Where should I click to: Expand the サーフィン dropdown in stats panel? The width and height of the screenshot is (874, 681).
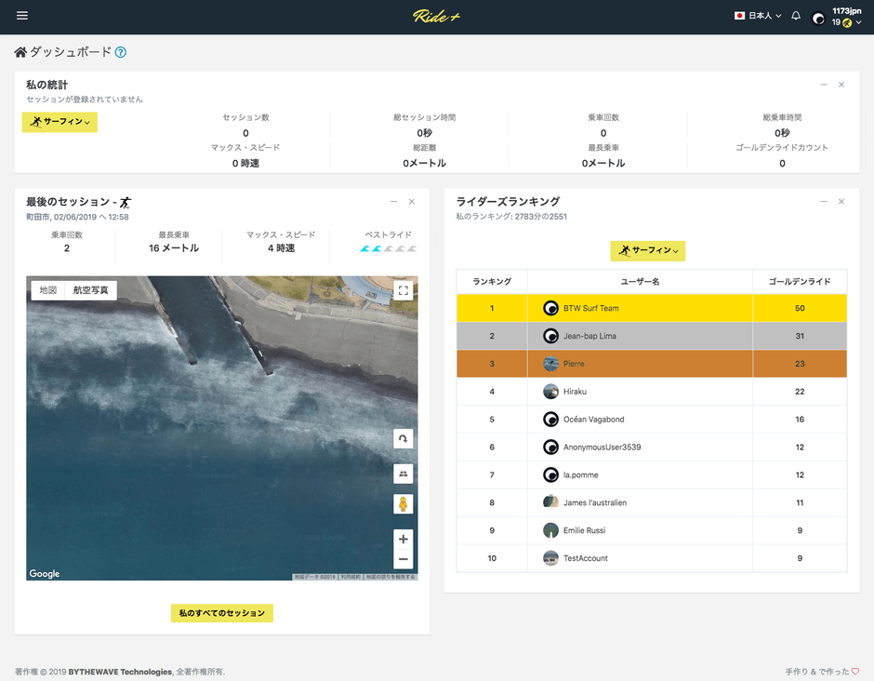pyautogui.click(x=60, y=122)
